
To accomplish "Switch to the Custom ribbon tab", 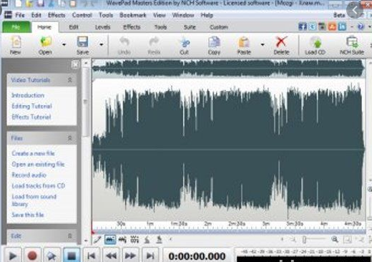I will [219, 27].
